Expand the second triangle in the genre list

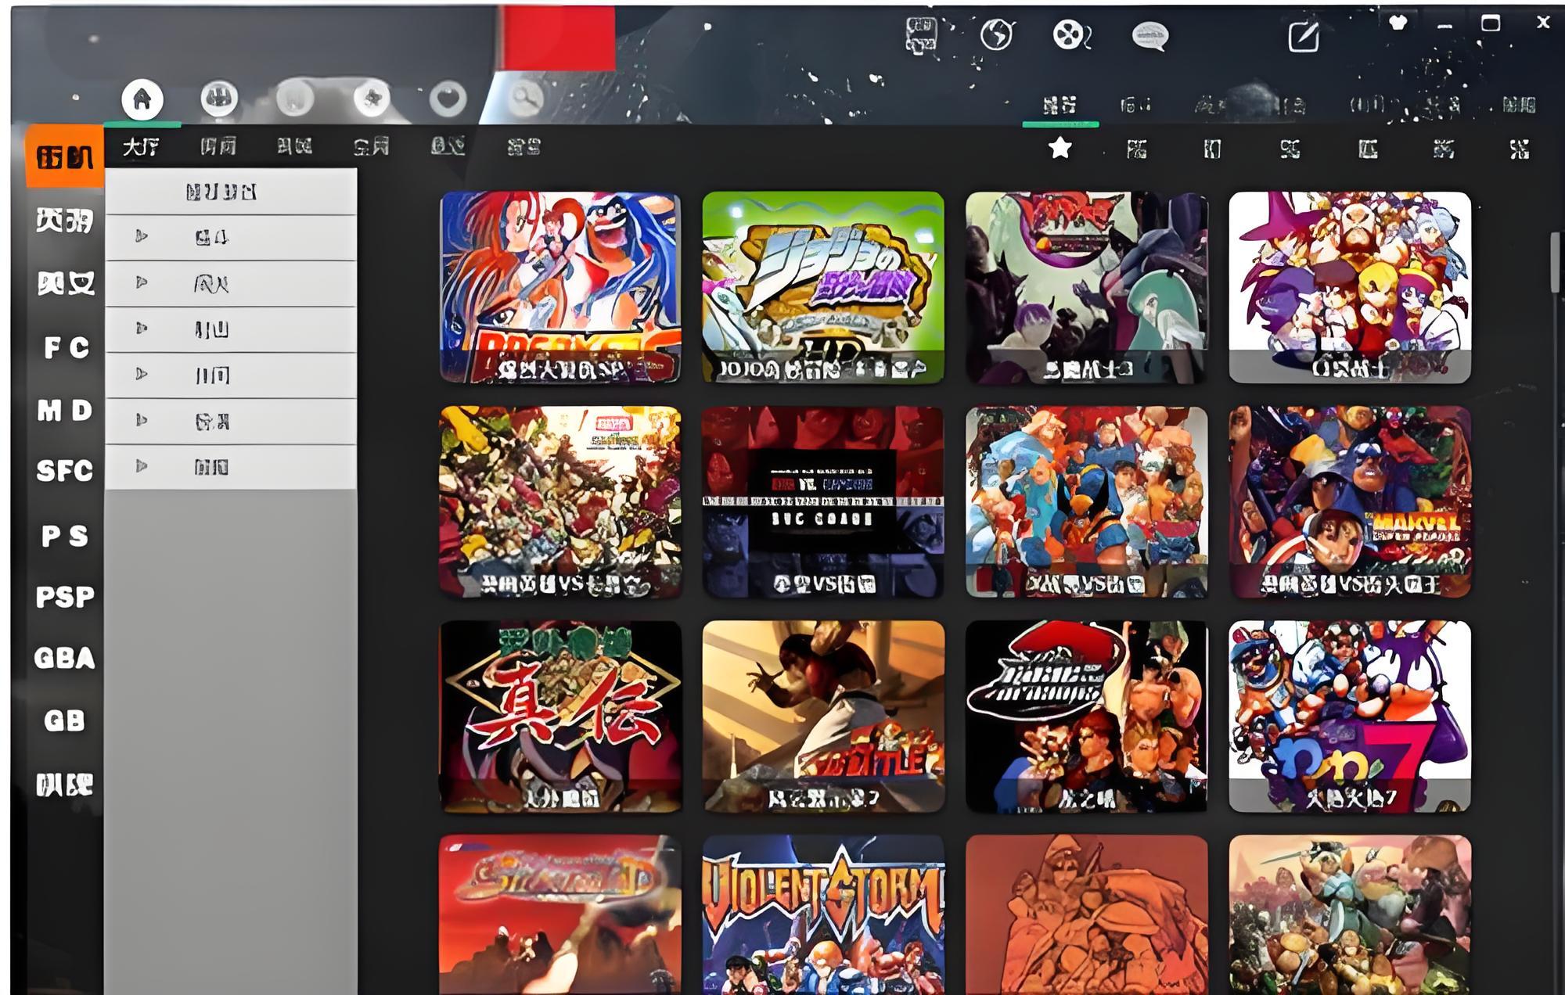(x=142, y=282)
